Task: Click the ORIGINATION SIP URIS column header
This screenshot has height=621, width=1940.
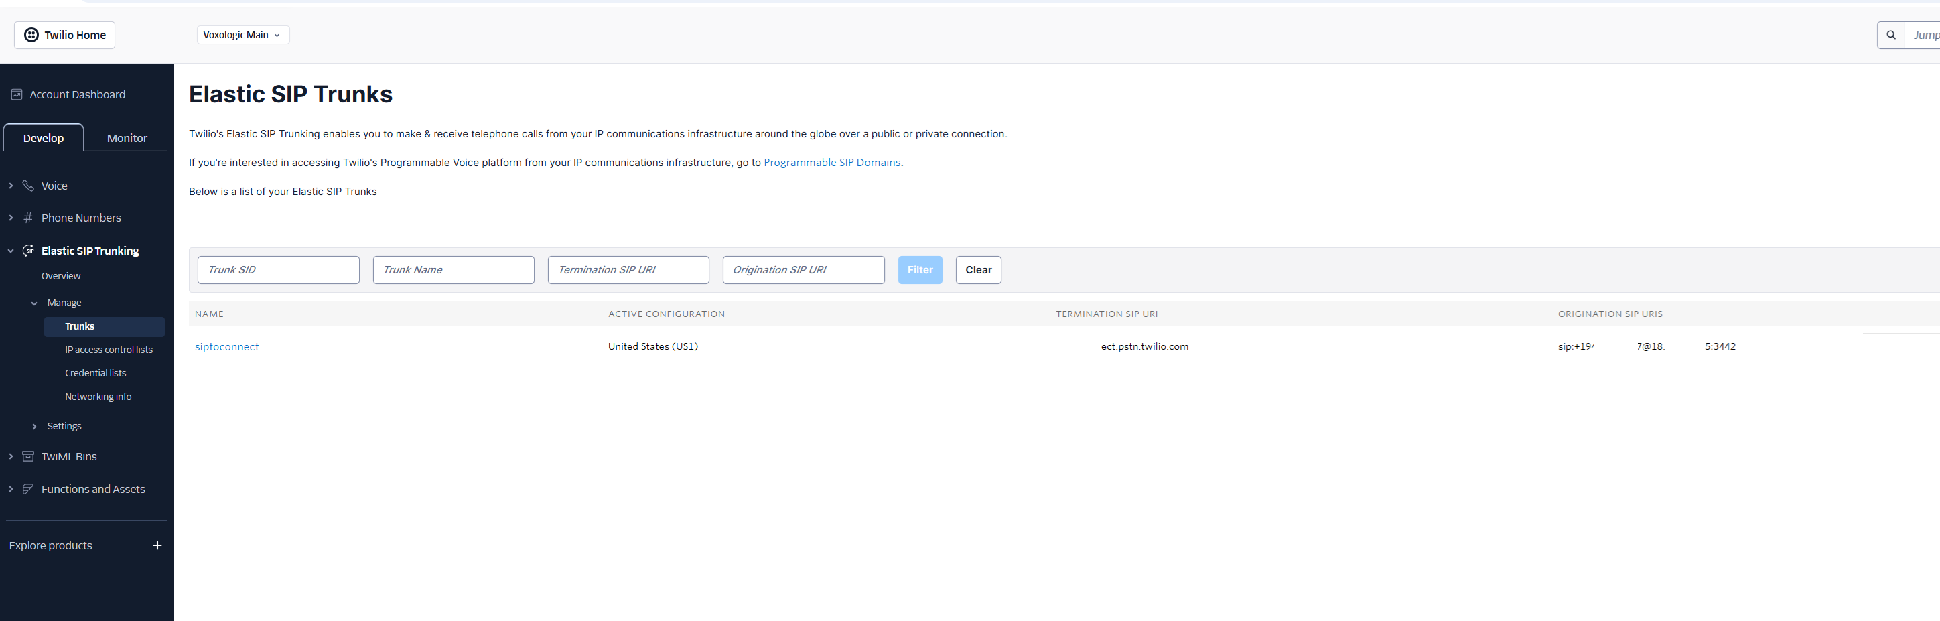Action: pyautogui.click(x=1610, y=314)
